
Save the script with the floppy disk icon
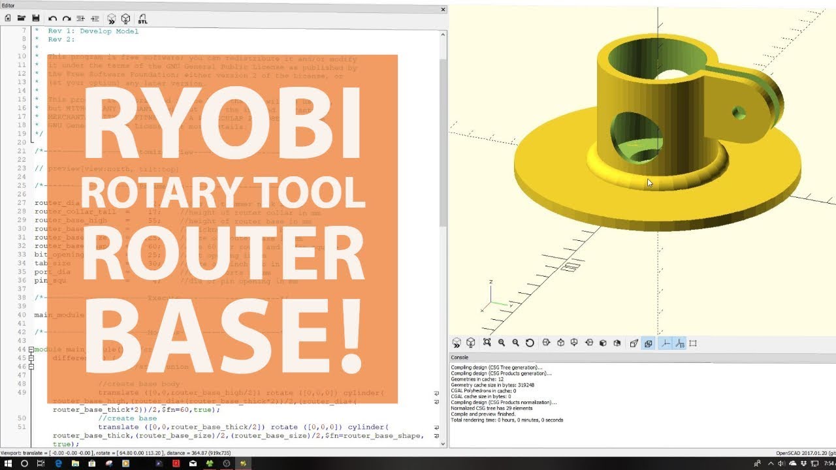[35, 18]
